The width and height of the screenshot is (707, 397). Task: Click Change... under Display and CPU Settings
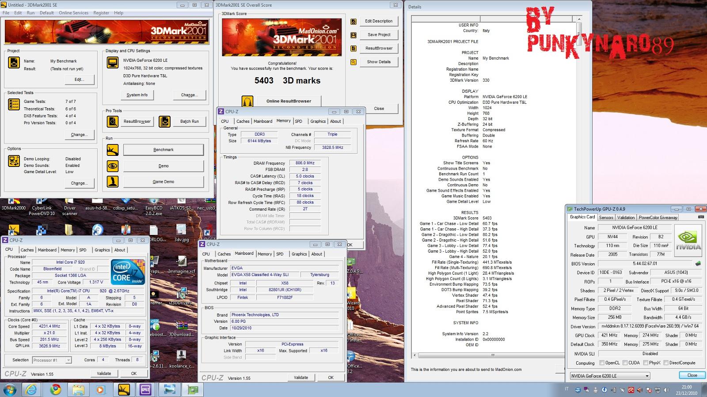(x=189, y=95)
